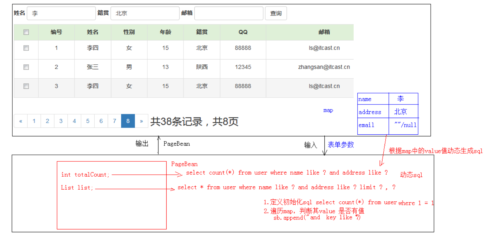
Task: Click the 编号 column header
Action: point(56,32)
